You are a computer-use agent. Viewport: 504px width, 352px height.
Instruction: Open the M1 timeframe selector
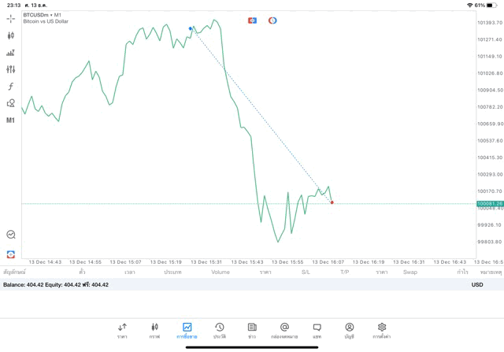pyautogui.click(x=10, y=120)
